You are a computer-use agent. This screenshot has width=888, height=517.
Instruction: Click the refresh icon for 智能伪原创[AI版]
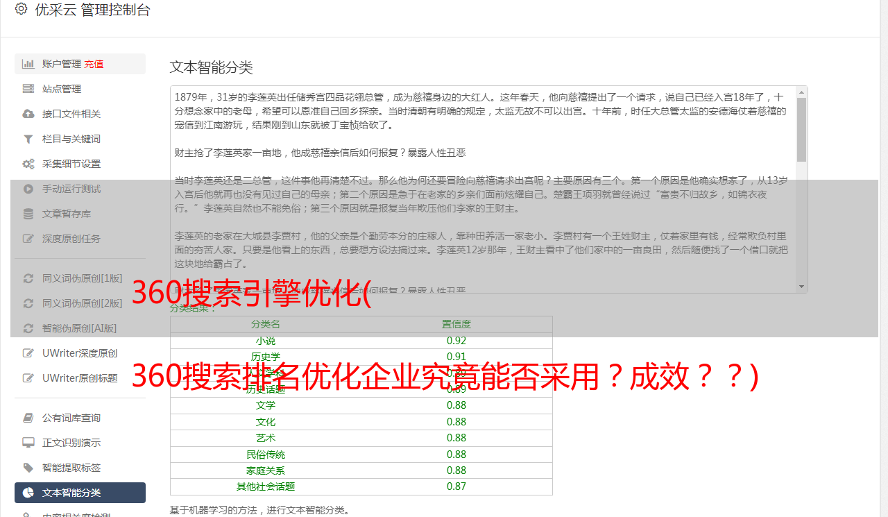click(x=28, y=328)
